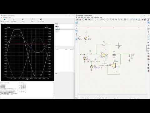Toggle grid display in schematic left toolbar
The image size is (150, 113).
click(x=77, y=23)
